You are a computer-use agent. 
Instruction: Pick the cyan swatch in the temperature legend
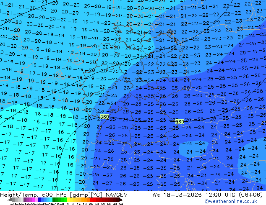51,200
